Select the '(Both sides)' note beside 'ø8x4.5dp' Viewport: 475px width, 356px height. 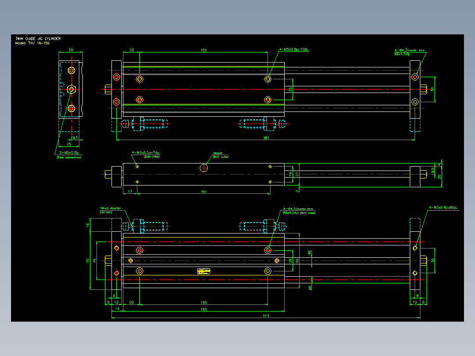(308, 213)
